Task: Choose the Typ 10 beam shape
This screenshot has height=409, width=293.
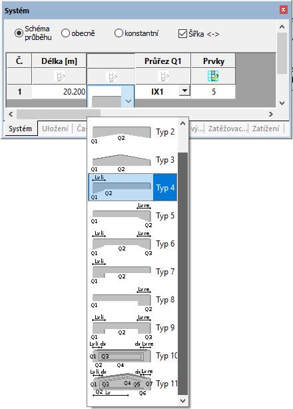Action: click(133, 356)
